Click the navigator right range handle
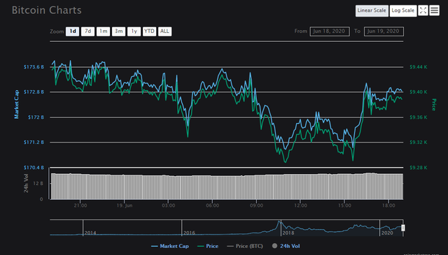 pos(403,228)
